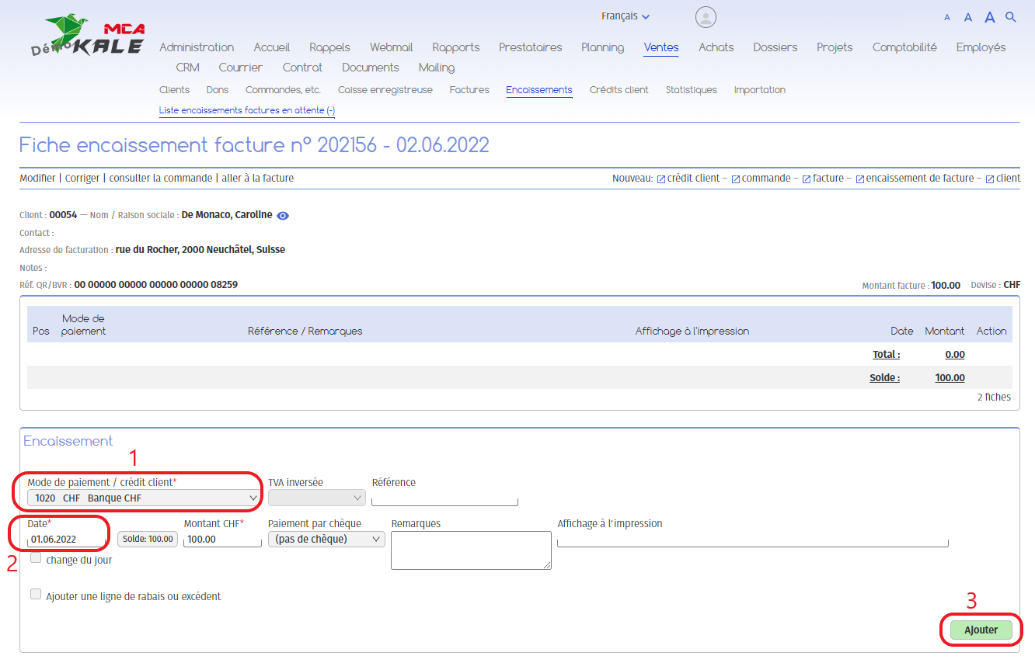Open the Webmail menu
This screenshot has height=663, width=1035.
point(391,47)
